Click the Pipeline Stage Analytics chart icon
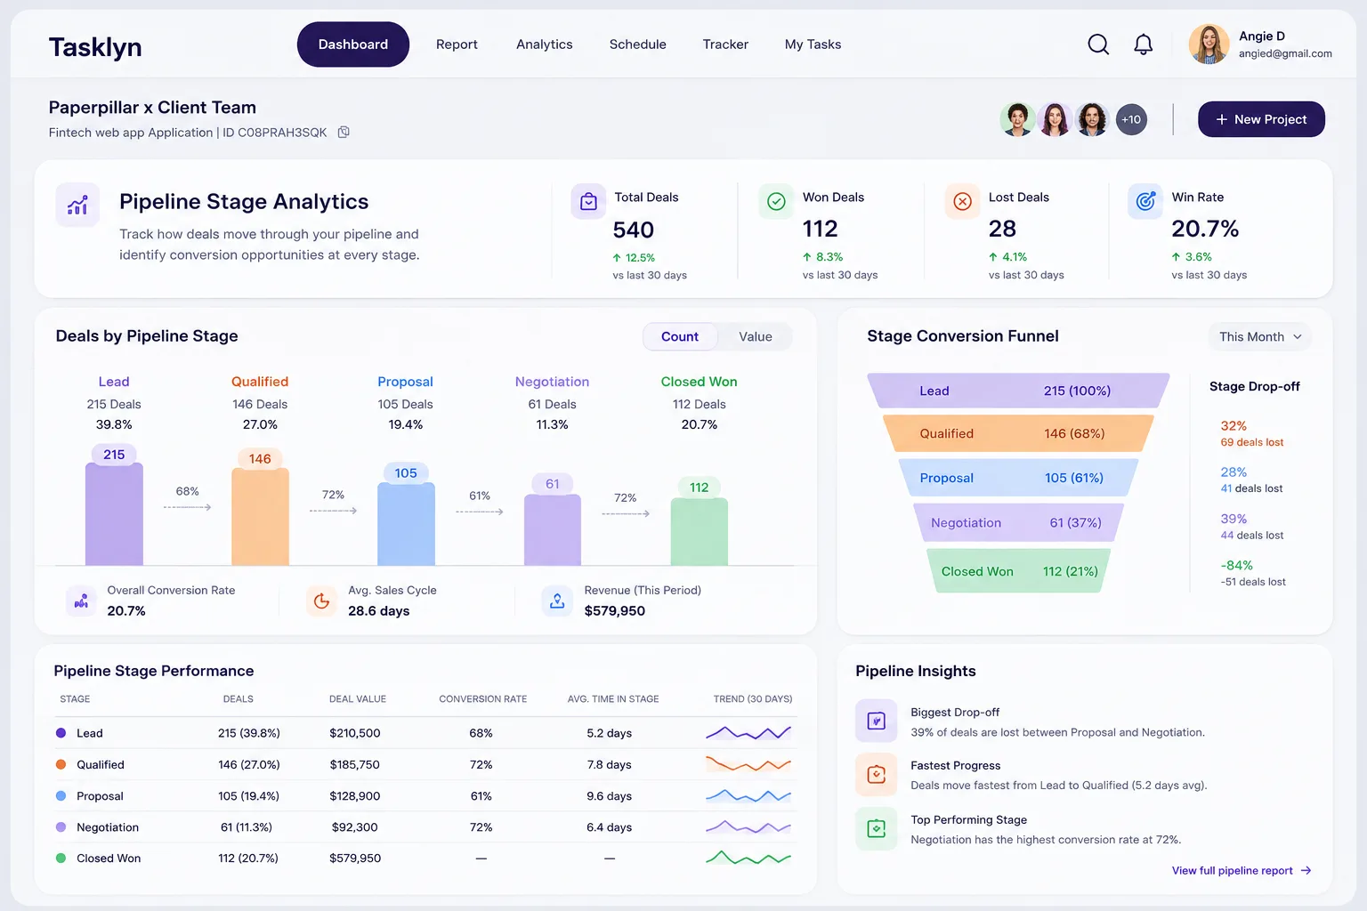This screenshot has width=1367, height=911. coord(77,205)
